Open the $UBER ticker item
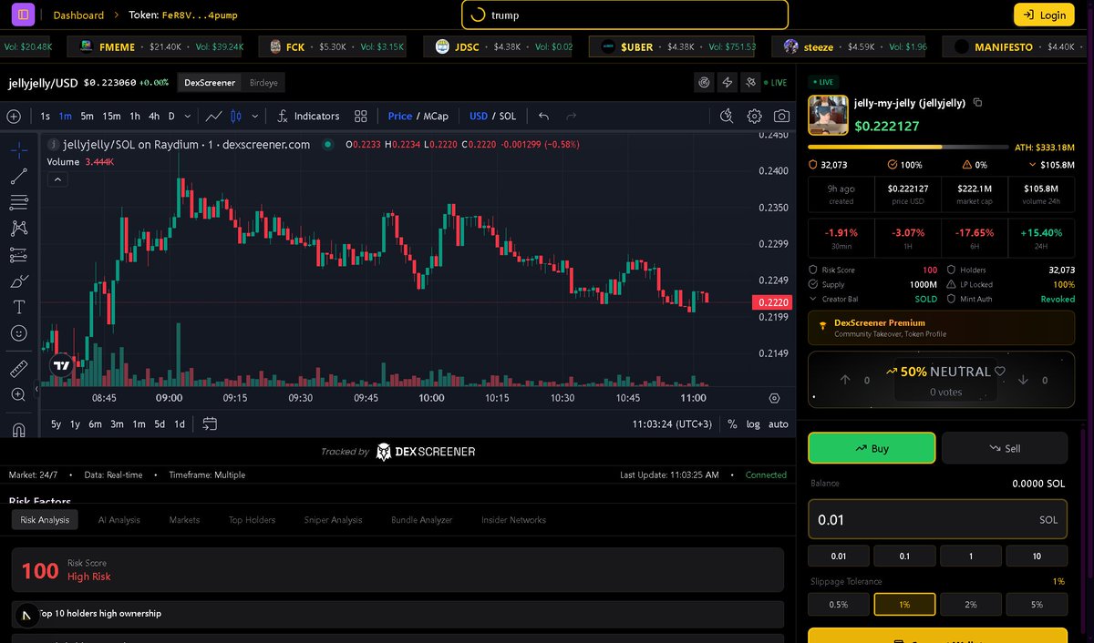Viewport: 1094px width, 643px height. (x=672, y=46)
